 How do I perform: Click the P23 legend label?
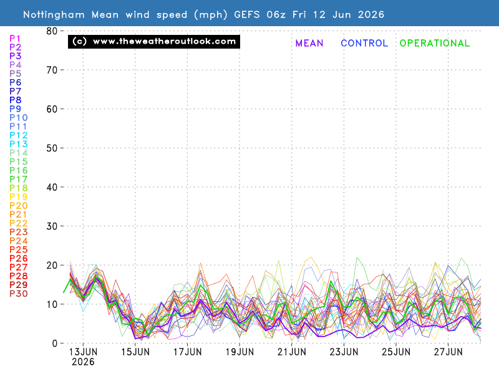tap(19, 232)
